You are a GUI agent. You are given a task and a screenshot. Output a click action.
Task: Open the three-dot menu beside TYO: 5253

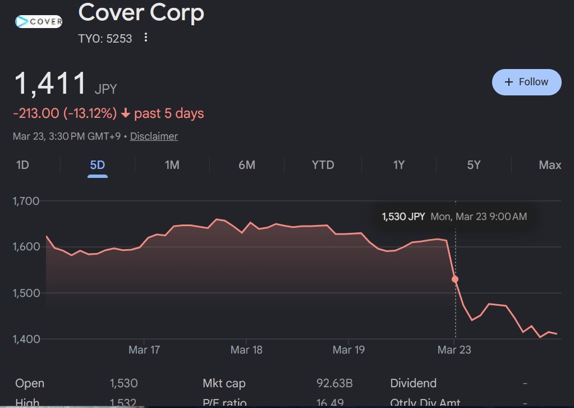[x=146, y=38]
